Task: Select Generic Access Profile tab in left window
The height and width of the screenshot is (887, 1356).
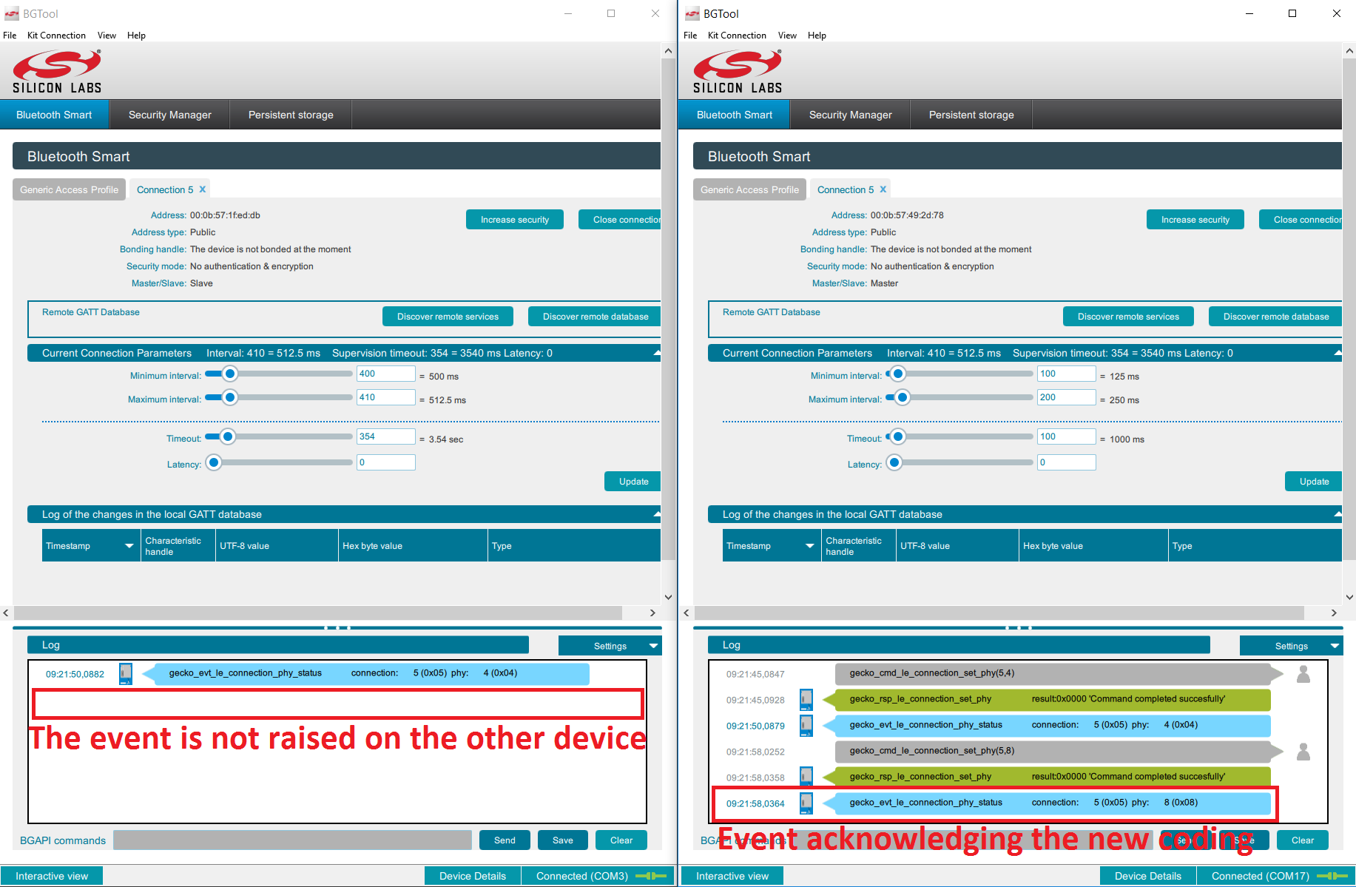Action: point(69,189)
